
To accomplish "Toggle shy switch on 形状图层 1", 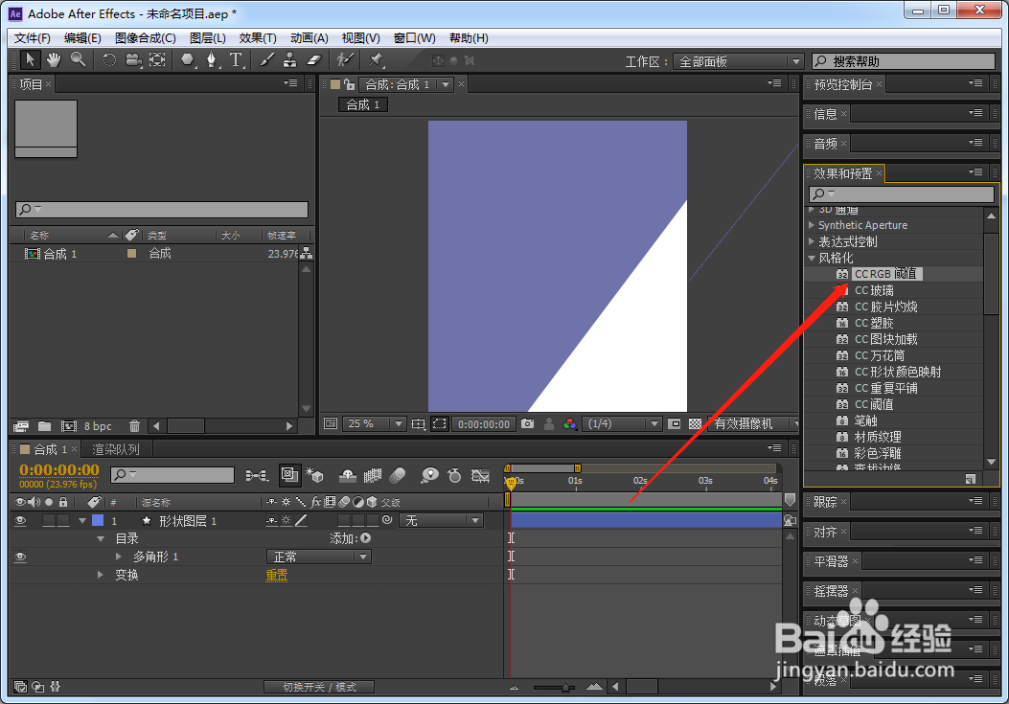I will [272, 521].
